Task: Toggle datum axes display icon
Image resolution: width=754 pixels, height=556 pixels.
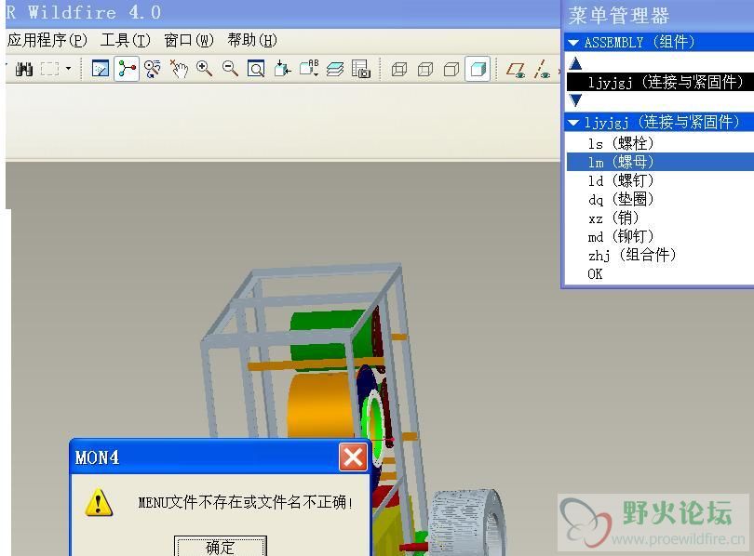Action: coord(542,70)
